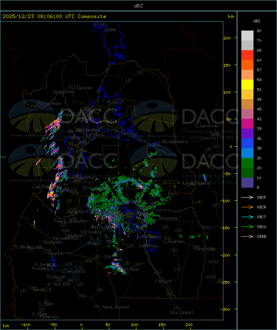Click the VBCR legend label

tap(261, 207)
